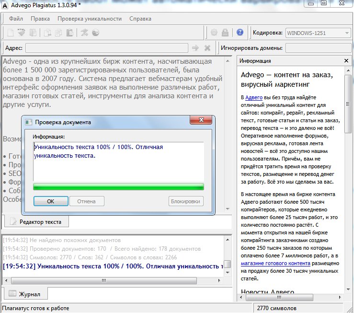This screenshot has height=313, width=354.
Task: Click the Блокировки button in dialog
Action: pos(186,201)
